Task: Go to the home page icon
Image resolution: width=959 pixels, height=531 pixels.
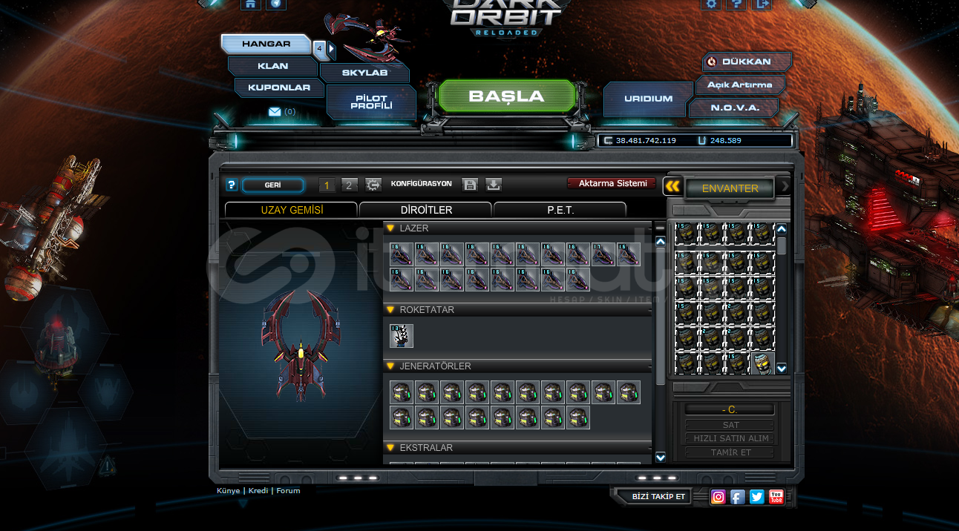Action: point(251,4)
